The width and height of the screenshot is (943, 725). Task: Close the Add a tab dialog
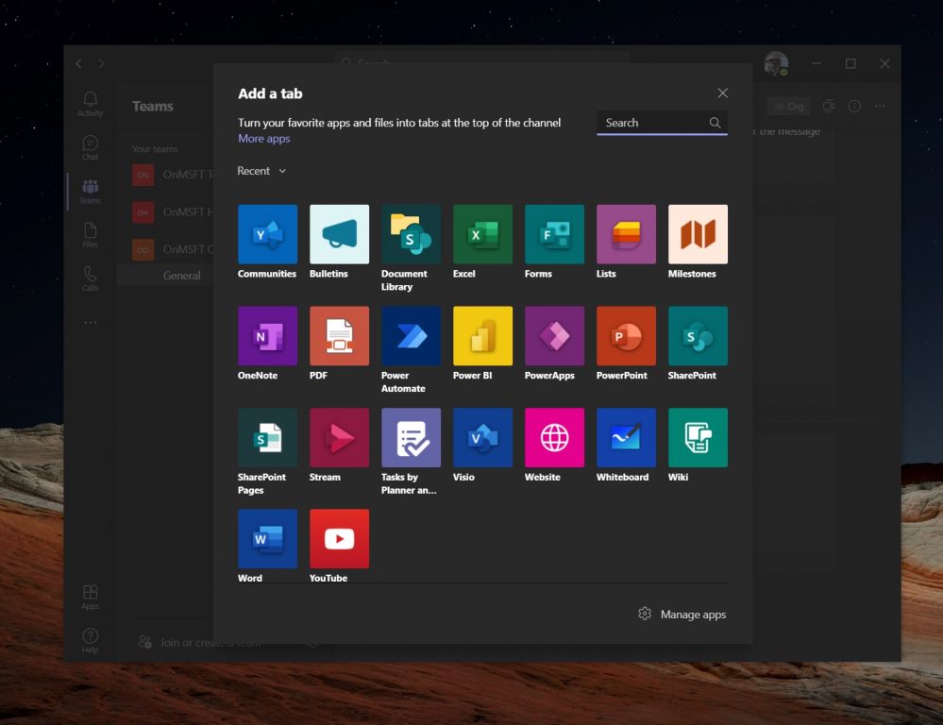(722, 93)
